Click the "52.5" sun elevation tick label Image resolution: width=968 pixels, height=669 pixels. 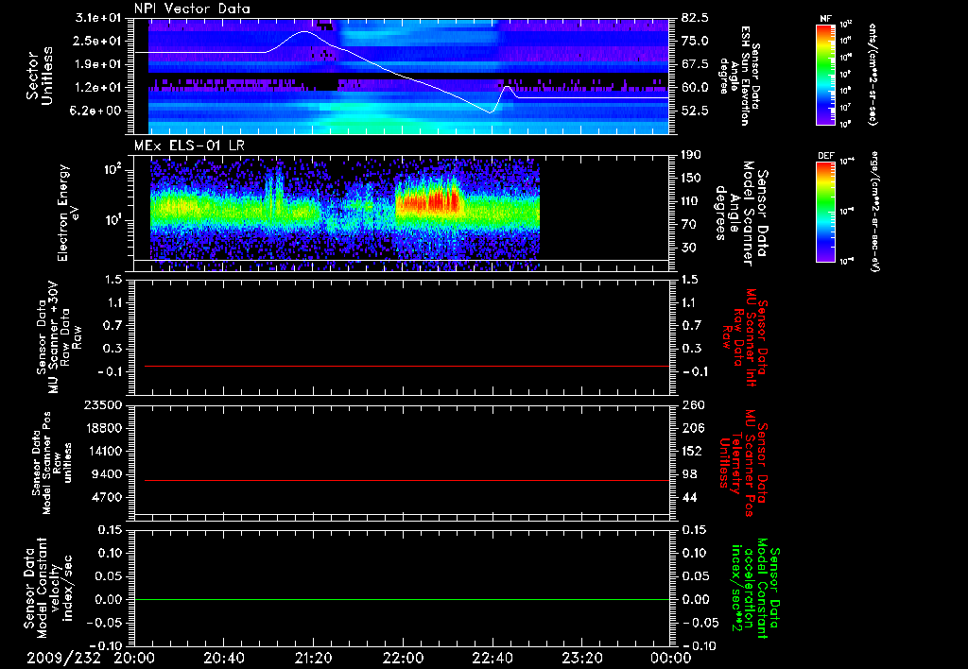pyautogui.click(x=695, y=111)
